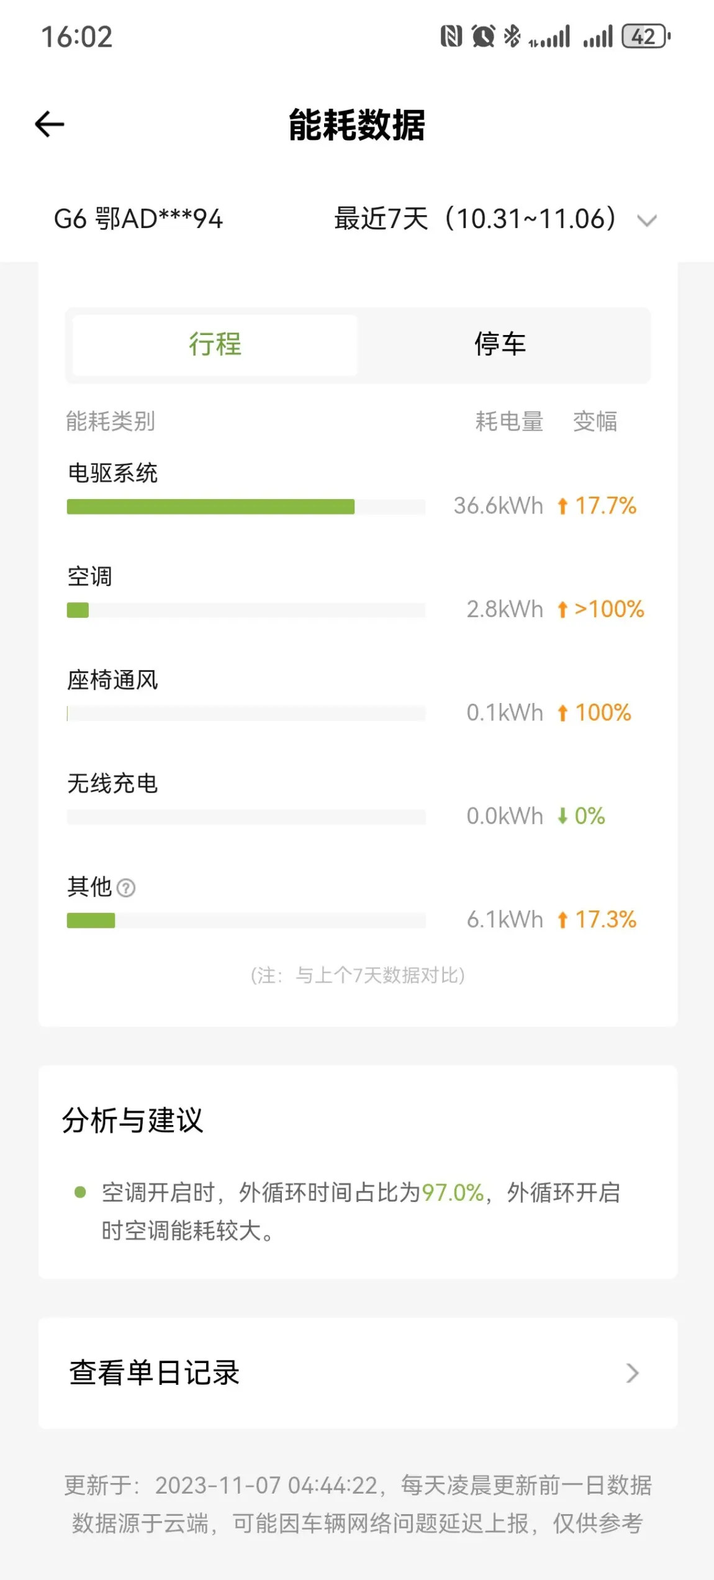
Task: Tap the back arrow icon
Action: [50, 124]
